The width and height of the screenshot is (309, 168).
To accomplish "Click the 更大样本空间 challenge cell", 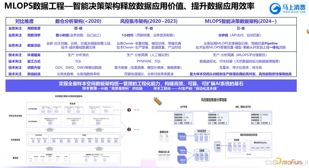I will pyautogui.click(x=241, y=74).
